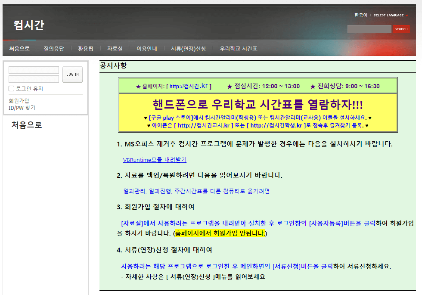
Task: Click the SEARCH button in the header
Action: [400, 29]
